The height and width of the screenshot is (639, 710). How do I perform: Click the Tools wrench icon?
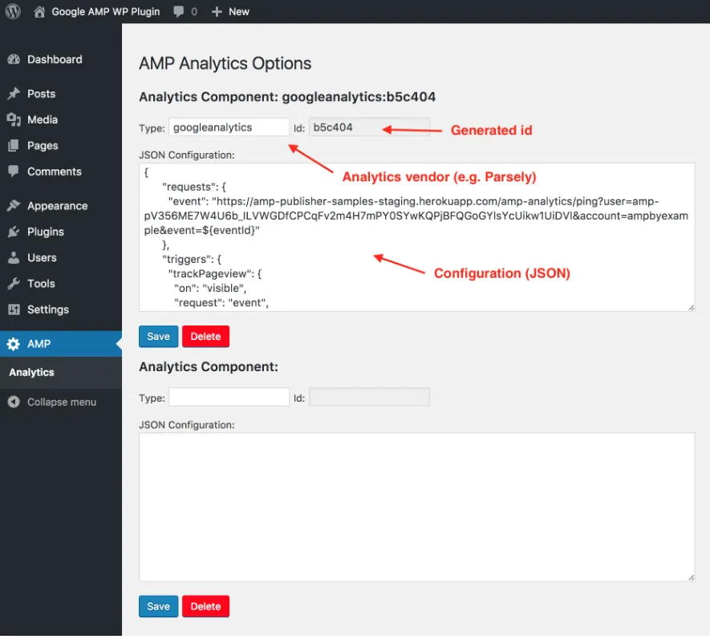click(14, 284)
